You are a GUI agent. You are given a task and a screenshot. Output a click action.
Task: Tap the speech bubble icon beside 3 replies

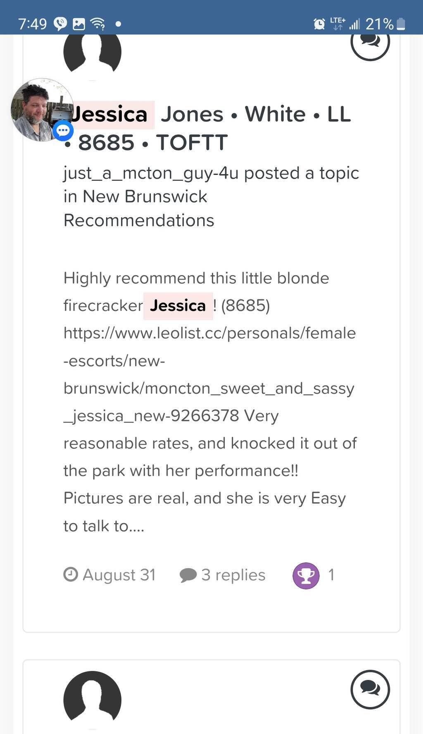tap(188, 575)
